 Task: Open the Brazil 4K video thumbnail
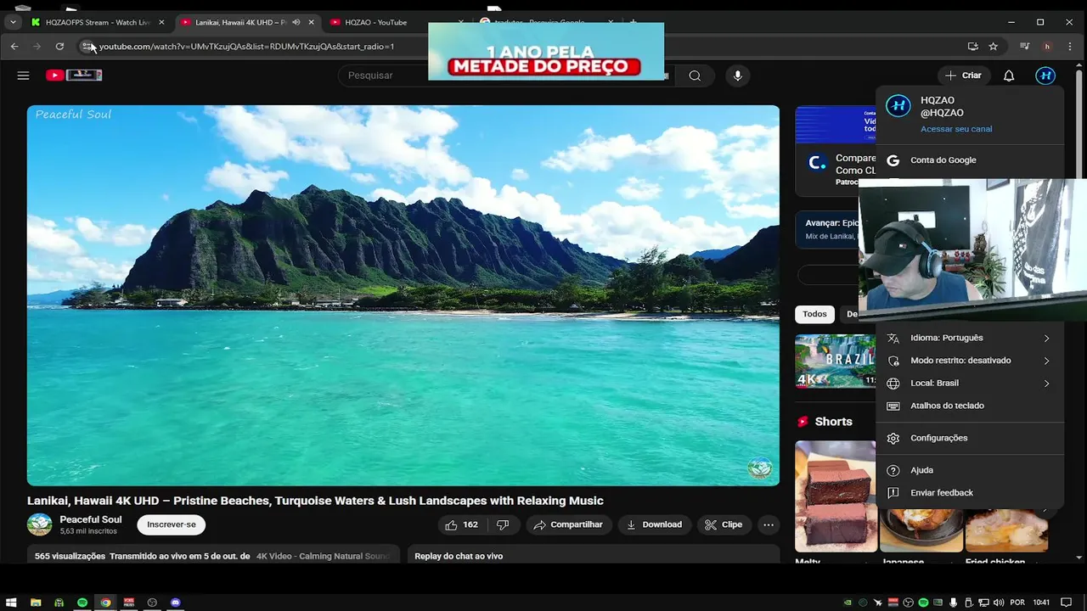pyautogui.click(x=836, y=361)
